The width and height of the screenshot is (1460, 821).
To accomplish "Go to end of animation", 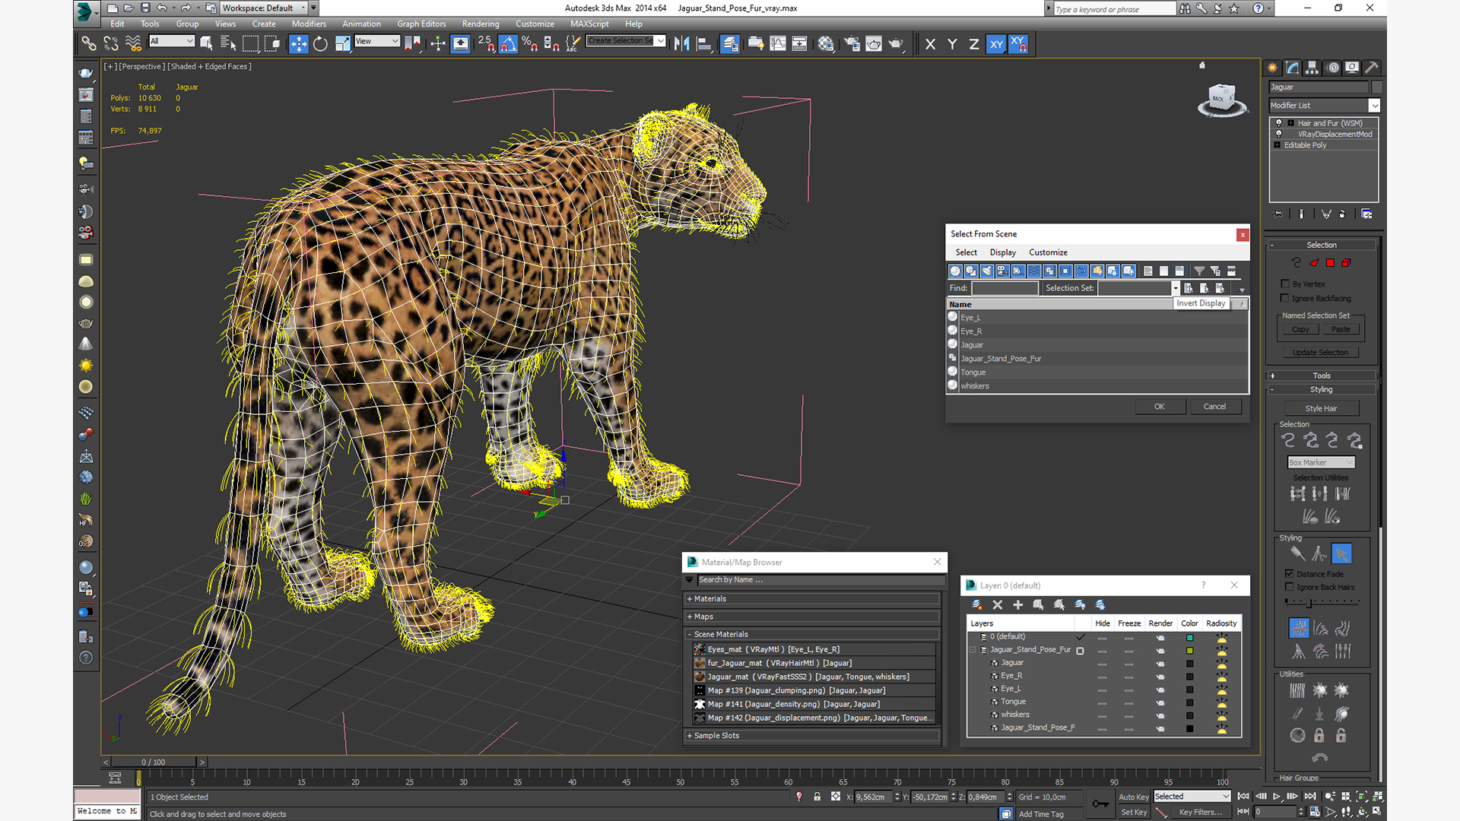I will pos(1309,797).
